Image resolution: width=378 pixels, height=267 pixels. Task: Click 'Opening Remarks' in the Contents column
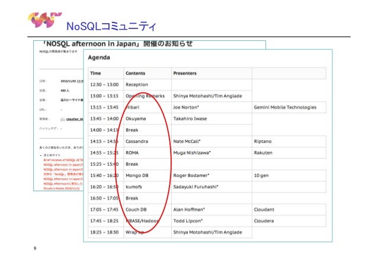[145, 96]
